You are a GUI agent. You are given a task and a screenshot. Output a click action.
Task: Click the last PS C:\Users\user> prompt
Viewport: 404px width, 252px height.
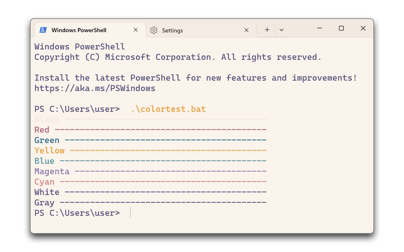(77, 213)
